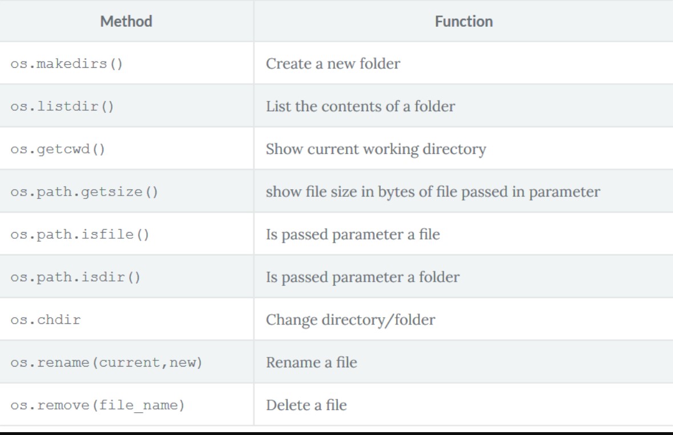The height and width of the screenshot is (435, 673).
Task: Click 'Is passed parameter a folder' text
Action: [362, 277]
